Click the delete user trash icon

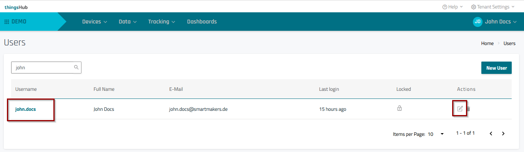468,109
